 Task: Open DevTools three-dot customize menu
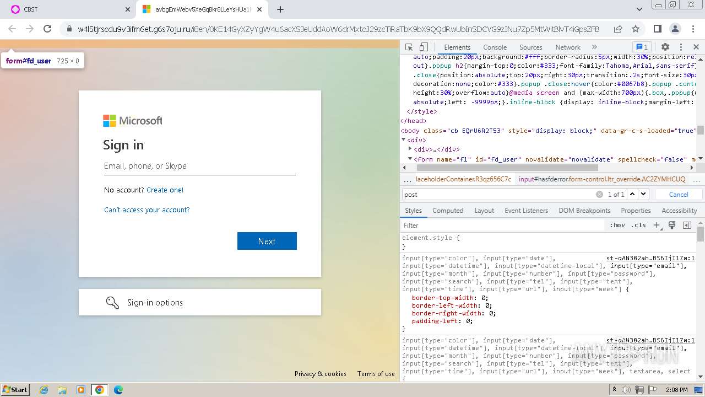[681, 47]
